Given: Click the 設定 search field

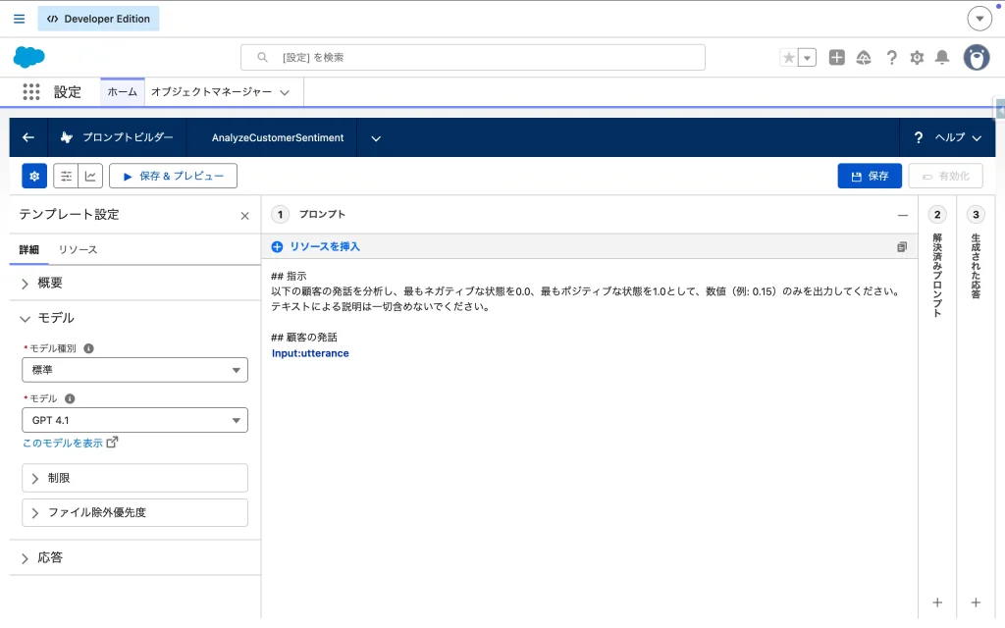Looking at the screenshot, I should pyautogui.click(x=472, y=58).
